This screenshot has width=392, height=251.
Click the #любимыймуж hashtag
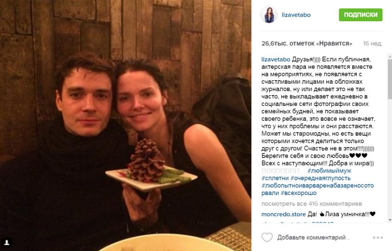[x=329, y=171]
